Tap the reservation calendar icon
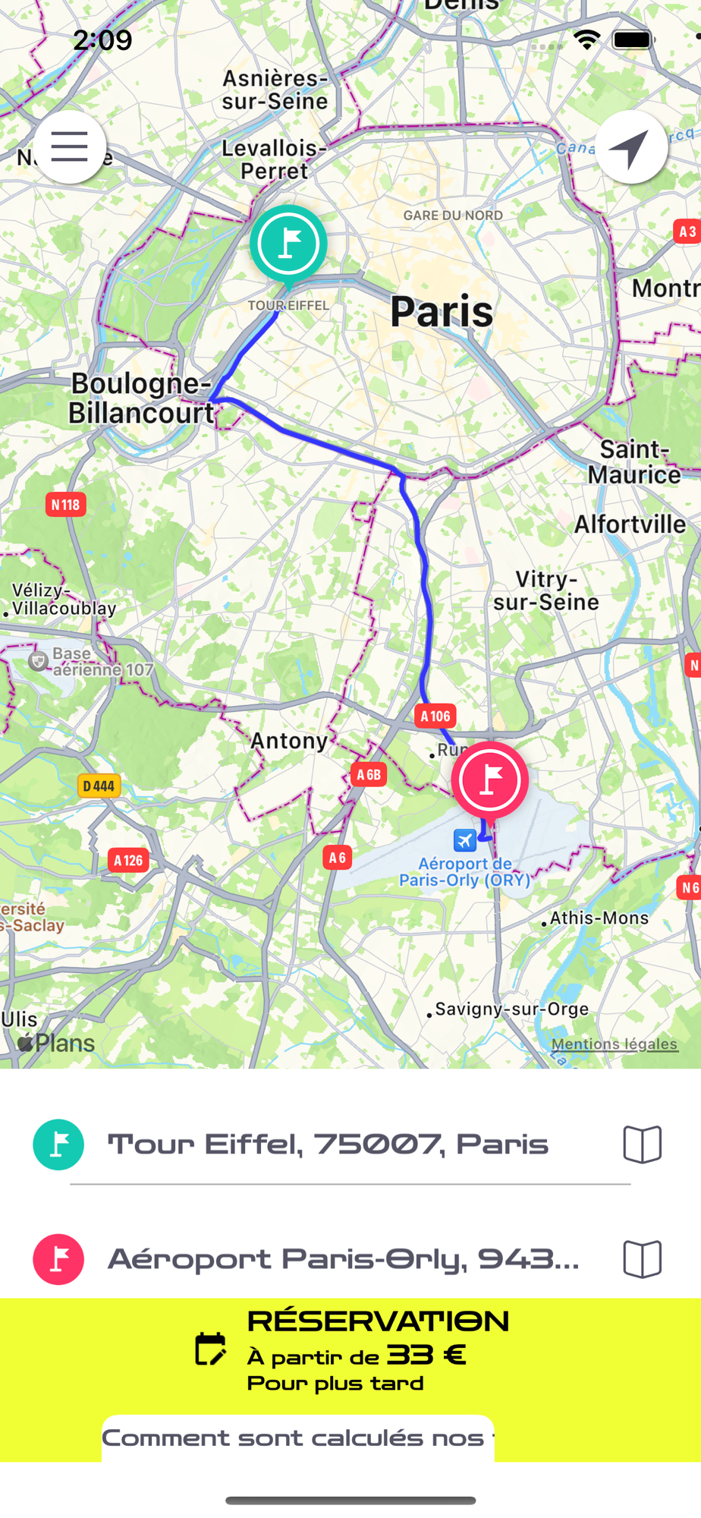Image resolution: width=701 pixels, height=1518 pixels. click(210, 1349)
